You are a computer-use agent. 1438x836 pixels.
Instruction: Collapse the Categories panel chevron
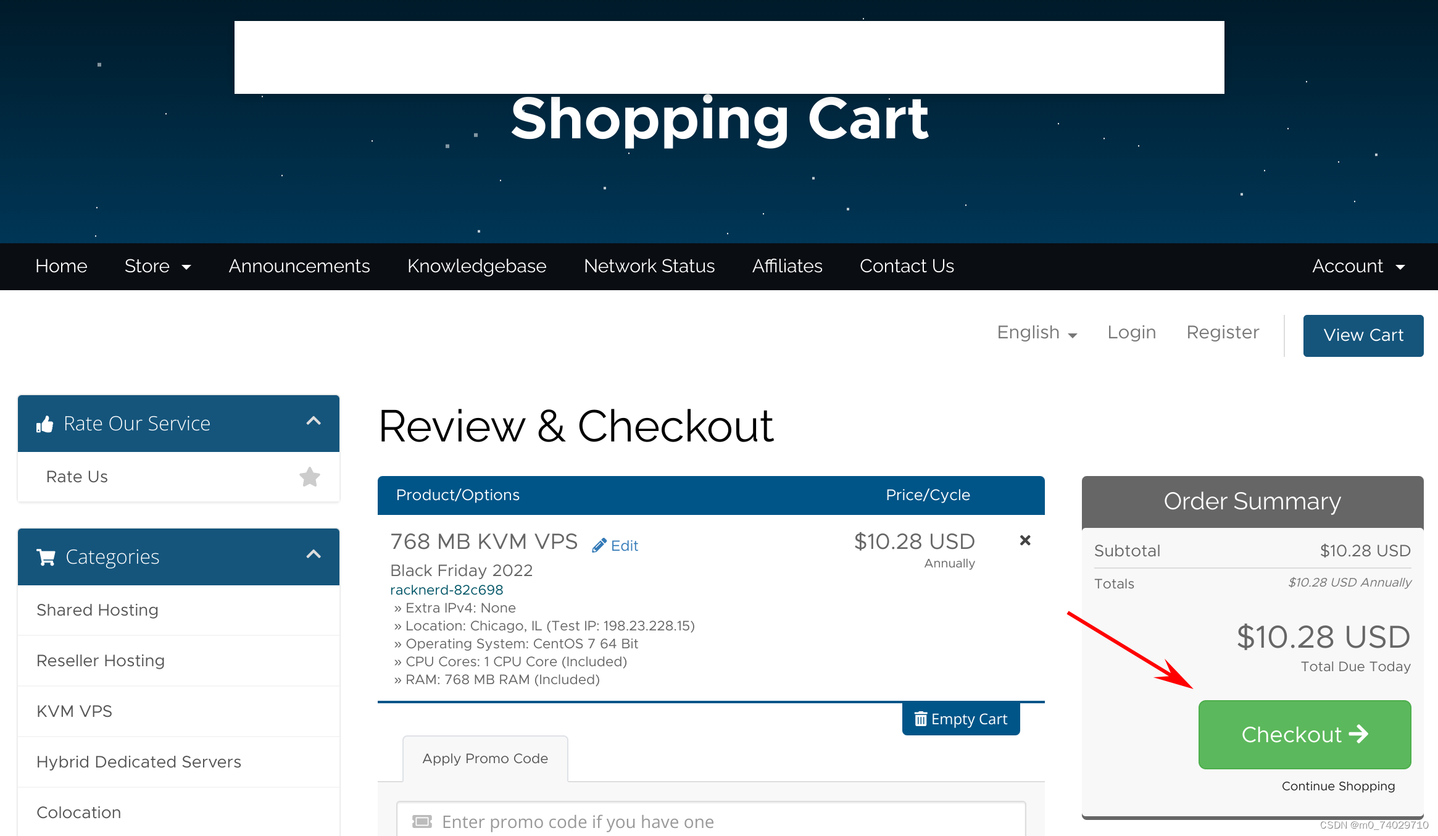pyautogui.click(x=314, y=554)
